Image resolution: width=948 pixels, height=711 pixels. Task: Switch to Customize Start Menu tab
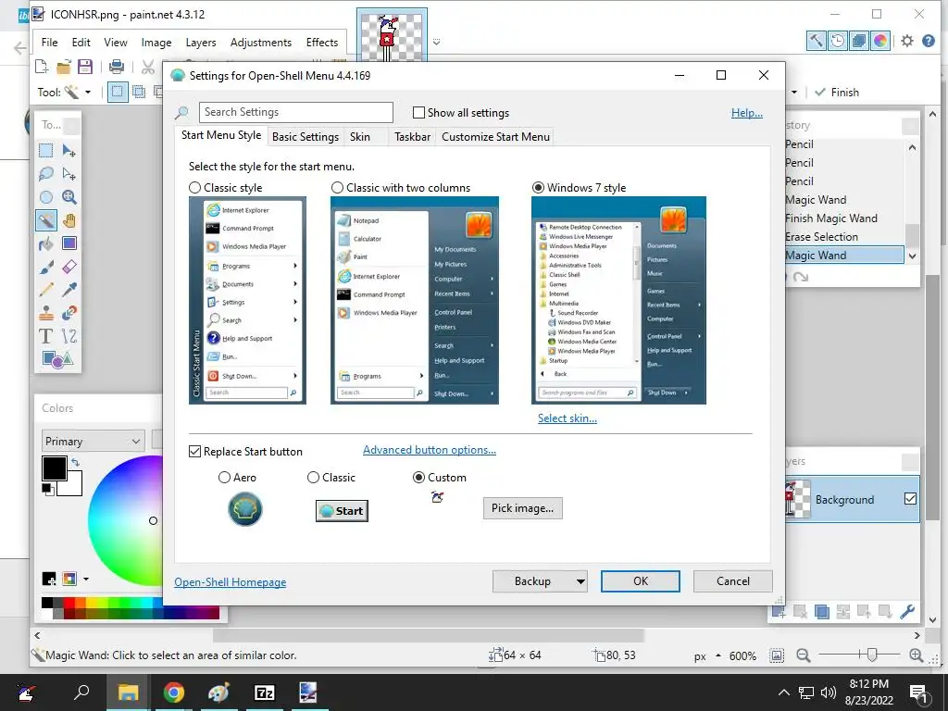coord(496,137)
